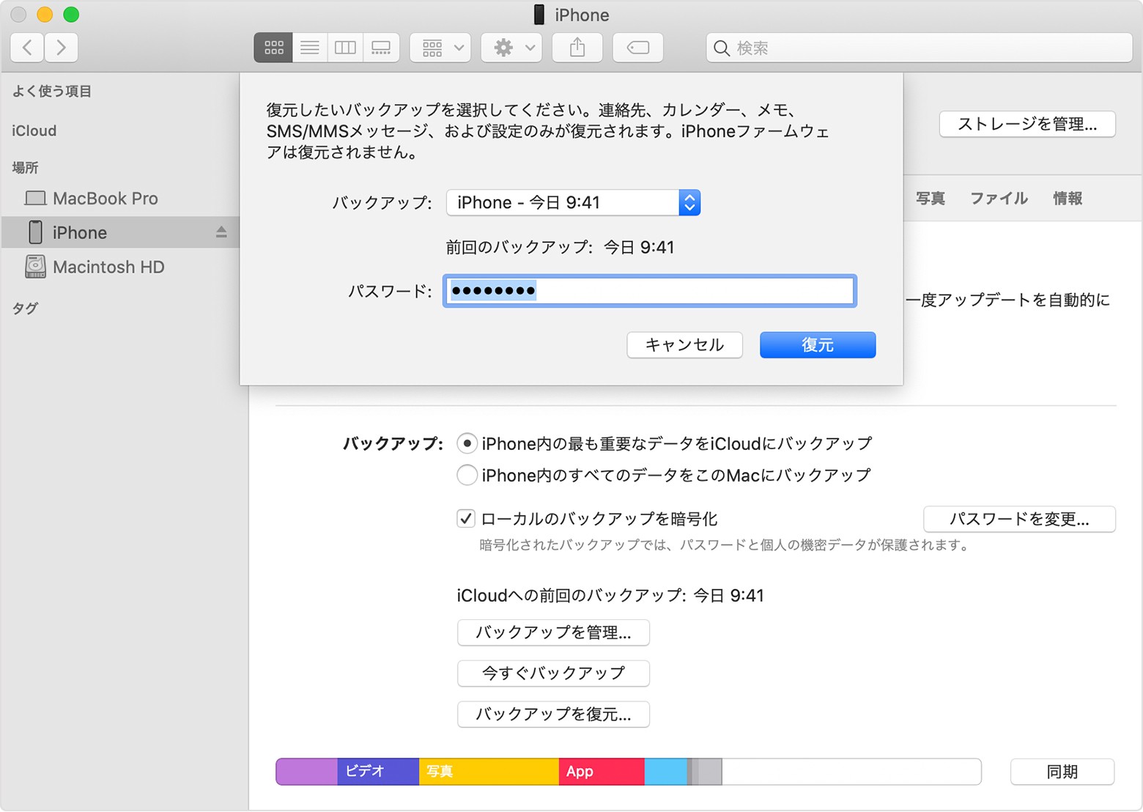Select the back up to iCloud option
Image resolution: width=1143 pixels, height=812 pixels.
[467, 443]
